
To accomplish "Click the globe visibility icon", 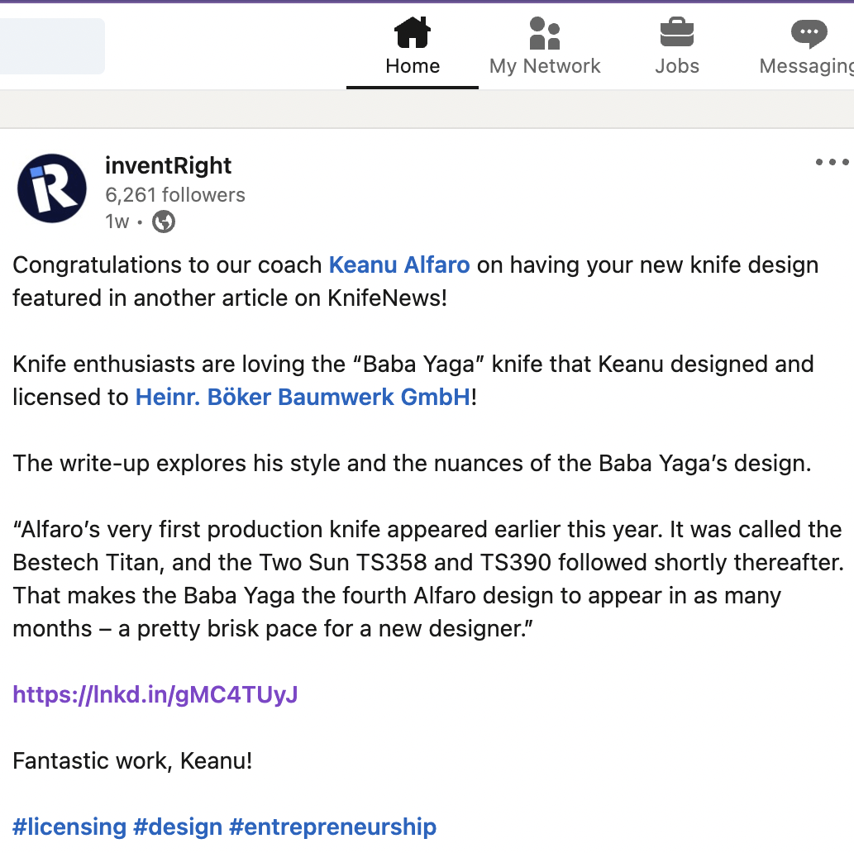I will [164, 222].
